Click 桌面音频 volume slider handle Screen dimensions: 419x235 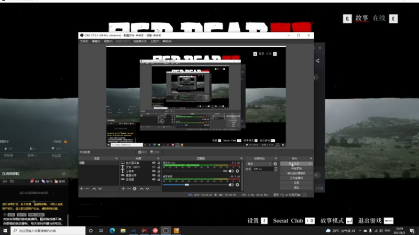[187, 185]
